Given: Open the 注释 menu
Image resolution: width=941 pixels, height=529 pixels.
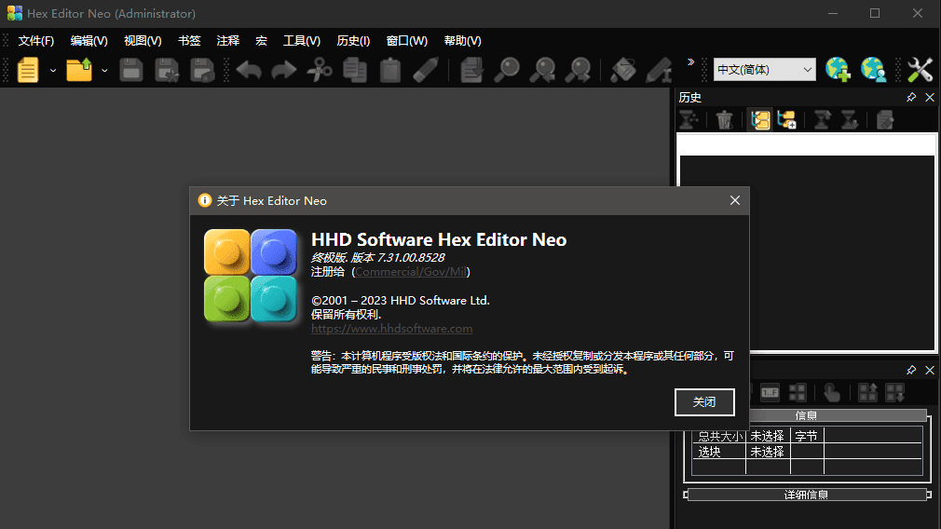Looking at the screenshot, I should pos(228,41).
